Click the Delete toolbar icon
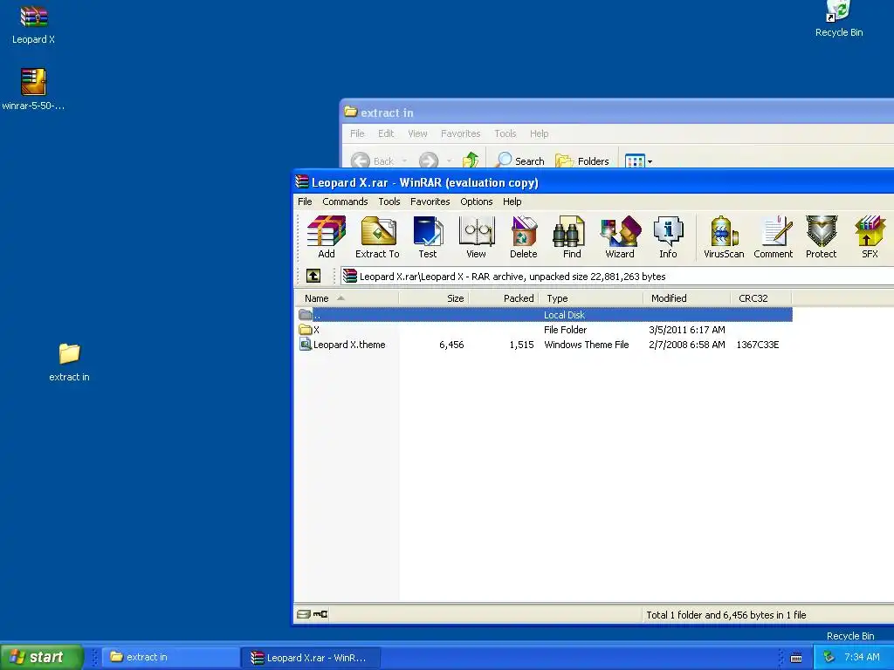The image size is (894, 670). coord(524,237)
